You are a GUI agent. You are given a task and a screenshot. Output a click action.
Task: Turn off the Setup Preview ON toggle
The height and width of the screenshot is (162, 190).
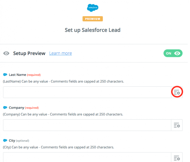coord(173,53)
